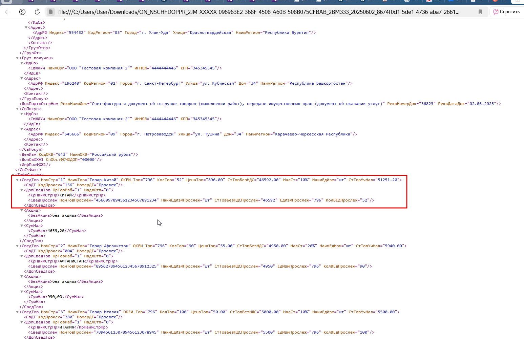The width and height of the screenshot is (524, 339).
Task: Collapse the Груз получен node
Action: [17, 58]
